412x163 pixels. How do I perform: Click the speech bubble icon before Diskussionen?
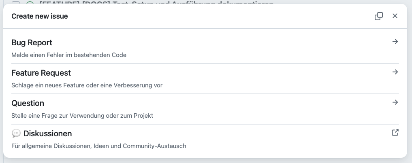click(16, 133)
